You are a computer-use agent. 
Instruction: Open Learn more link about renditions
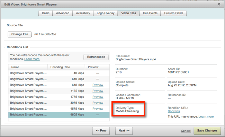tap(32, 59)
